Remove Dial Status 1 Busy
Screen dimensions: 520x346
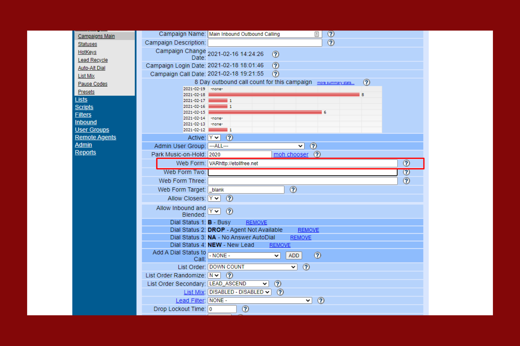[x=256, y=223]
